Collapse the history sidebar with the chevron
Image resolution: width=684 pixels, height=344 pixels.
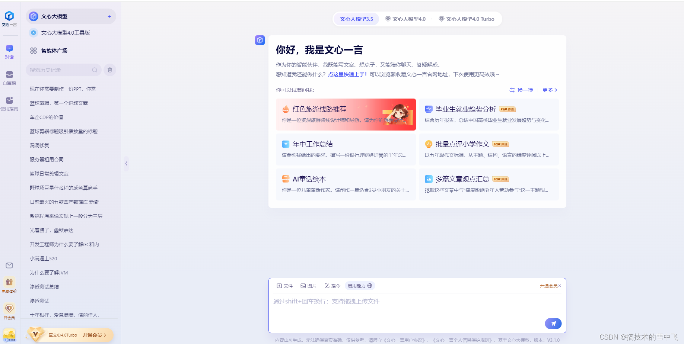tap(126, 163)
